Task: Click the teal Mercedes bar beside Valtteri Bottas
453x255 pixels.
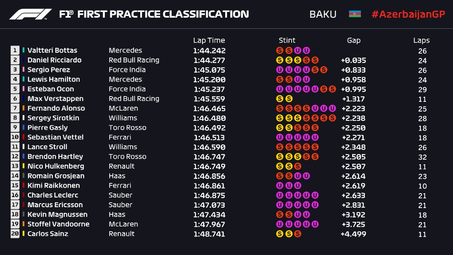Action: [x=23, y=50]
